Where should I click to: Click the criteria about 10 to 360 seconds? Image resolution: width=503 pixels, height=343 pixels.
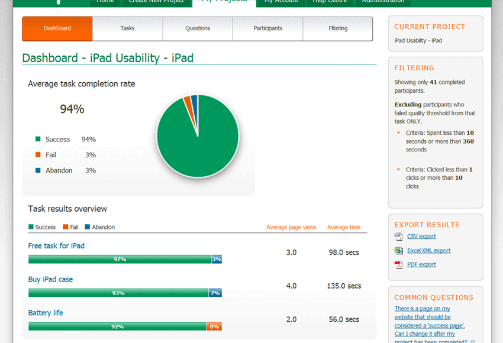440,141
